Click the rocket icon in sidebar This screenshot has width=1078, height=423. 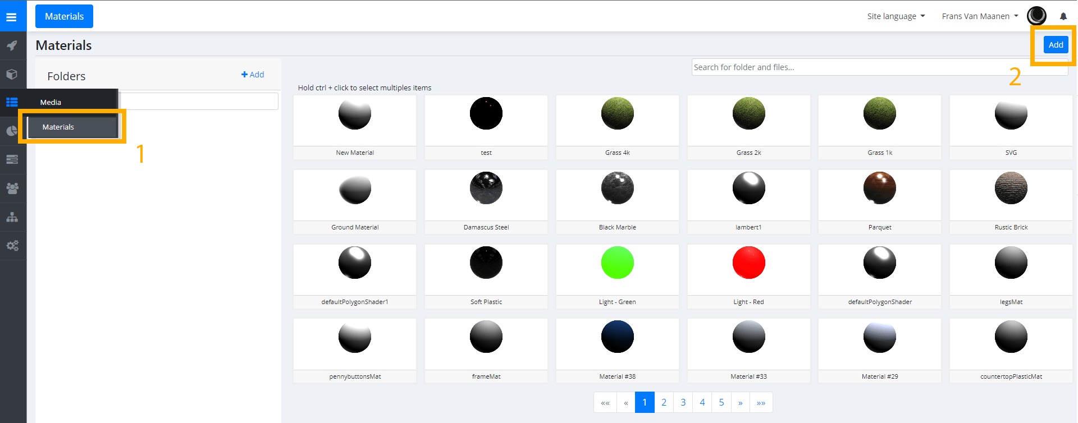(12, 45)
